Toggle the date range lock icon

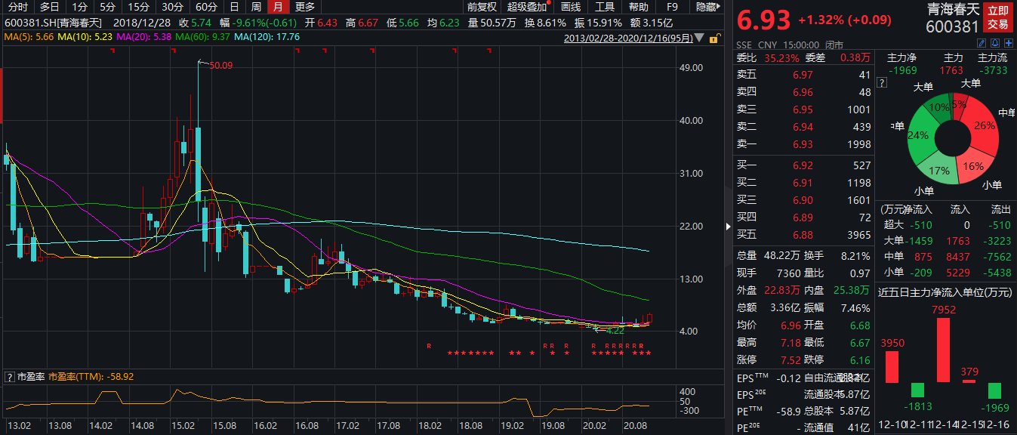coord(714,38)
